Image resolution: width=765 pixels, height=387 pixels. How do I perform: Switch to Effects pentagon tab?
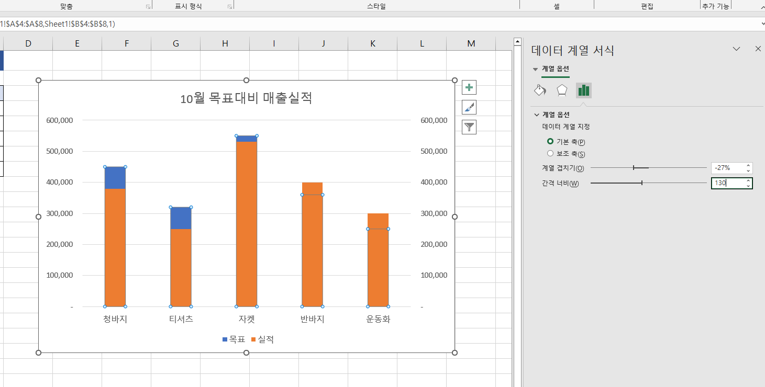[x=562, y=90]
